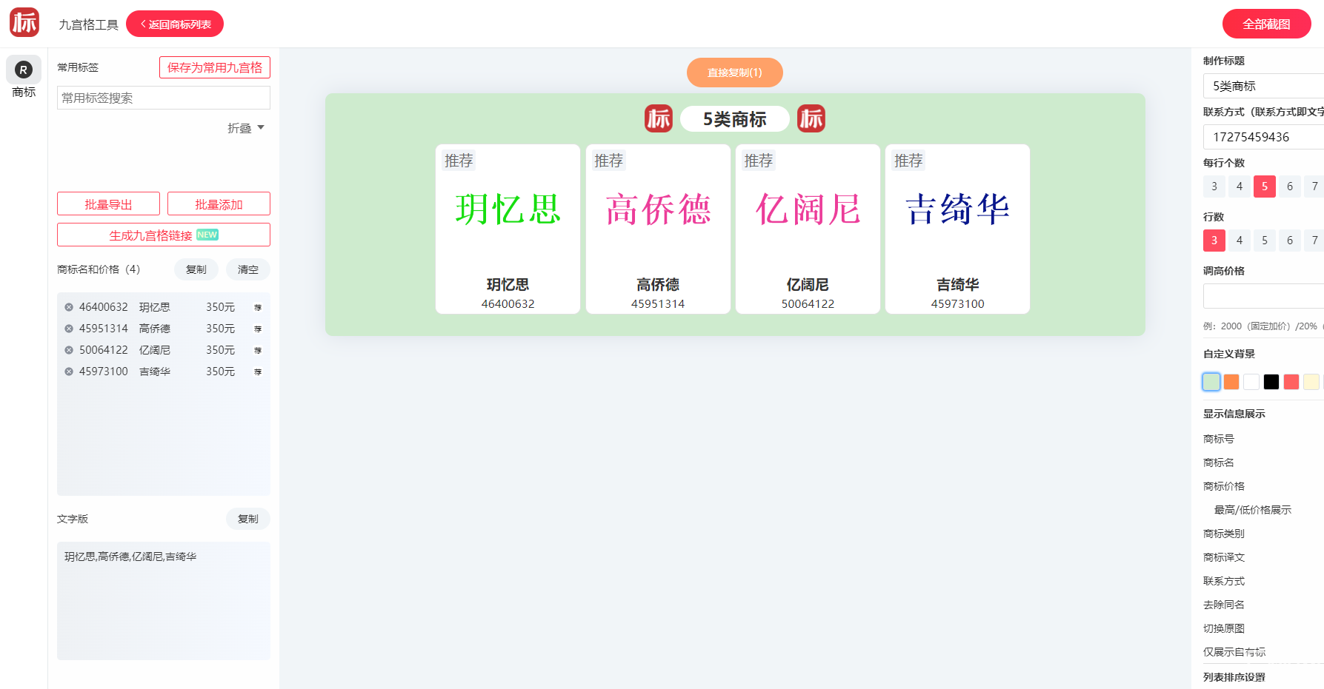The image size is (1324, 689).
Task: Toggle 荐 recommend badge for 亿阔尼 row
Action: tap(258, 350)
